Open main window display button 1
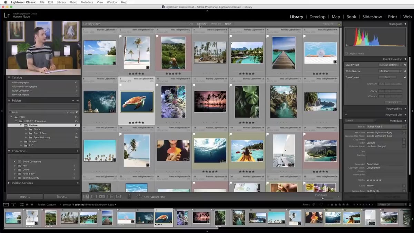The image size is (414, 233). pos(6,205)
